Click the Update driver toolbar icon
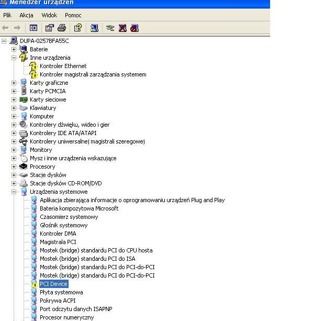The image size is (335, 321). (x=110, y=28)
